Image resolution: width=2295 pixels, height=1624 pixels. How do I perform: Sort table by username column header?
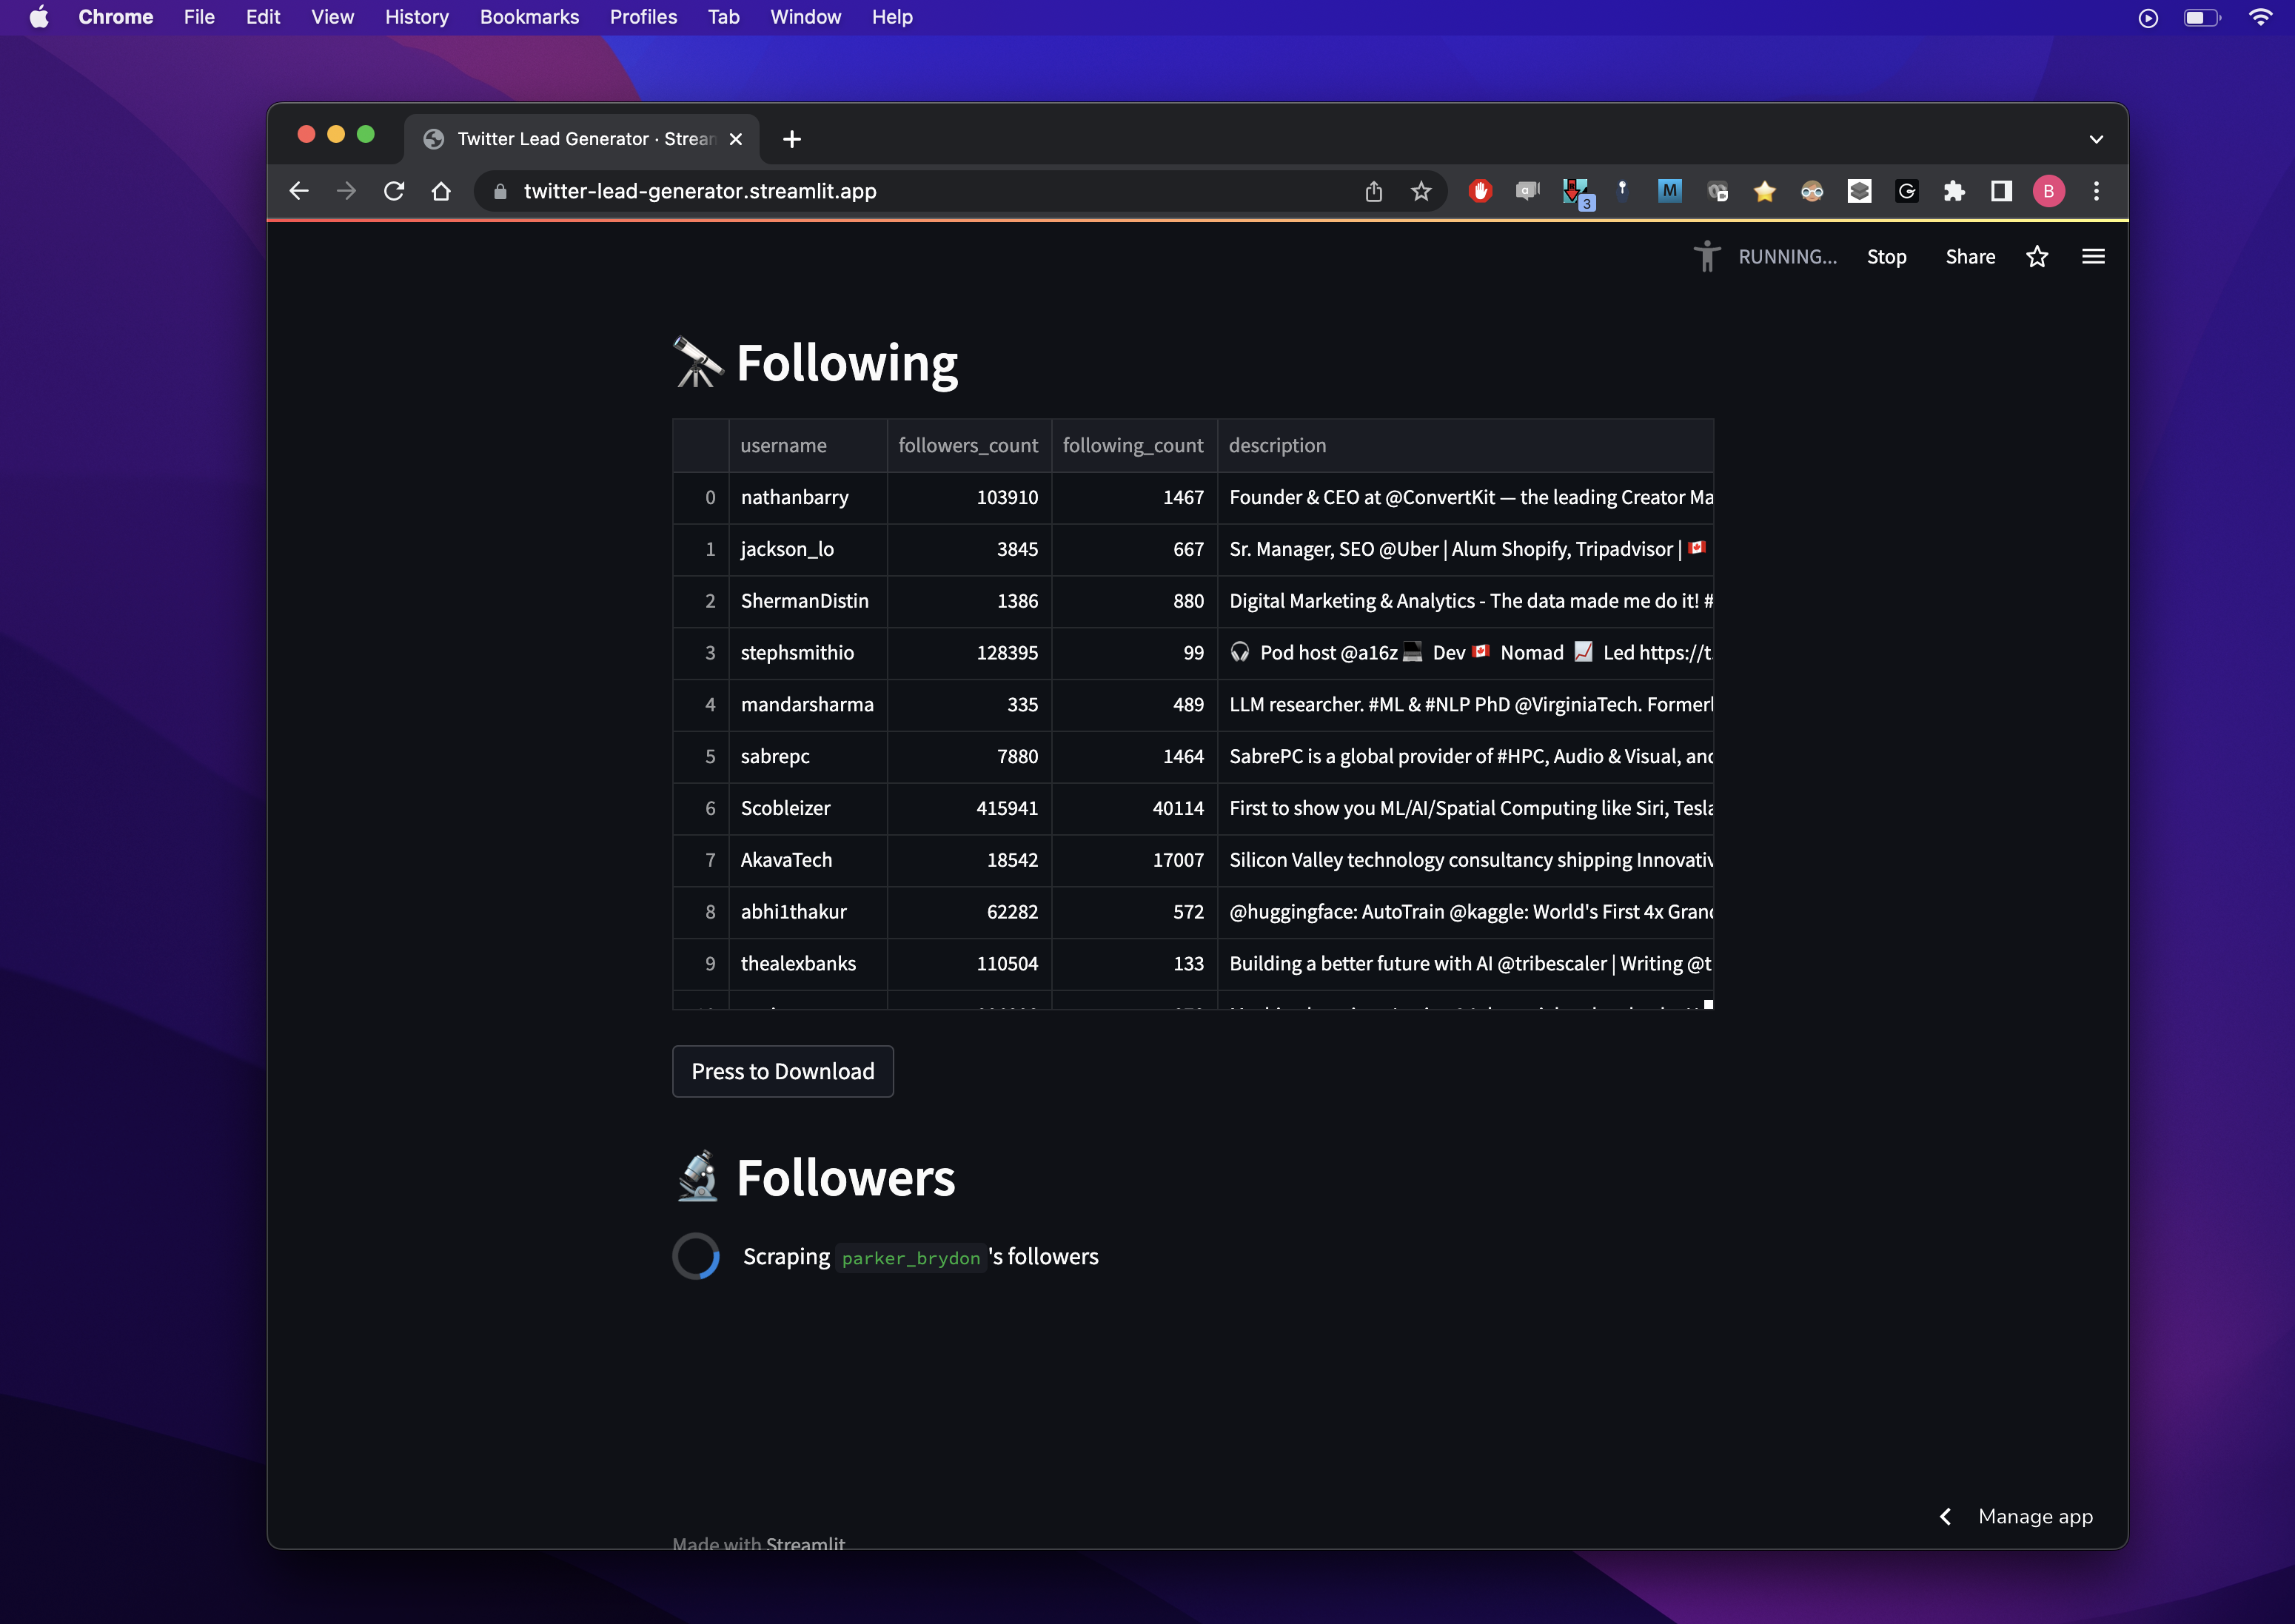point(807,445)
